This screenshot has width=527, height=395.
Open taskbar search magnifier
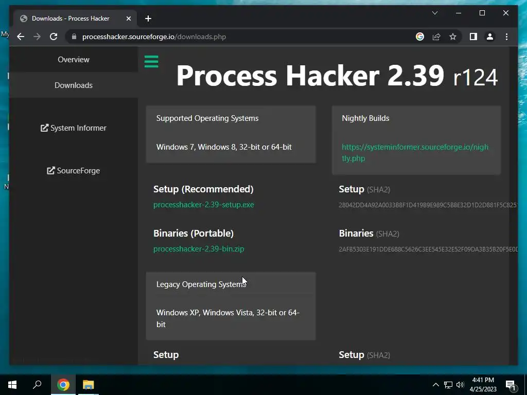[x=37, y=385]
